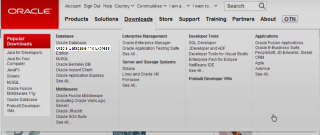Select the Downloads menu
320x135 pixels.
click(x=139, y=19)
